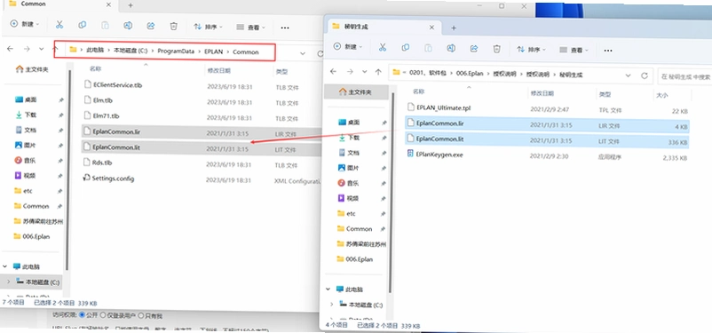
Task: Open 查看 view dropdown in Common window
Action: pos(250,28)
